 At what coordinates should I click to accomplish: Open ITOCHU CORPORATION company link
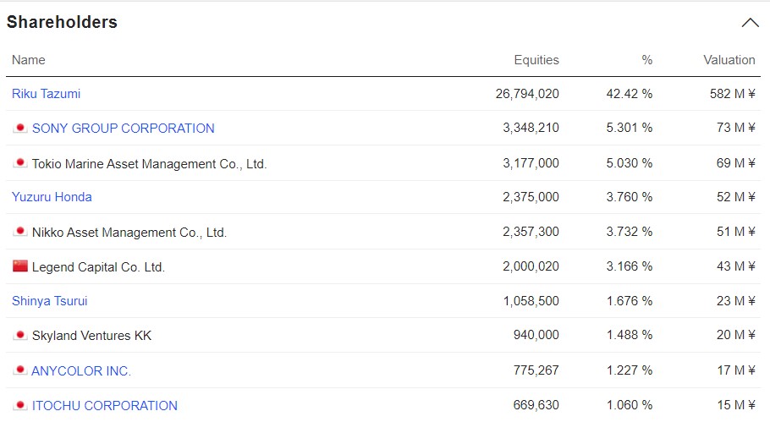pyautogui.click(x=105, y=406)
